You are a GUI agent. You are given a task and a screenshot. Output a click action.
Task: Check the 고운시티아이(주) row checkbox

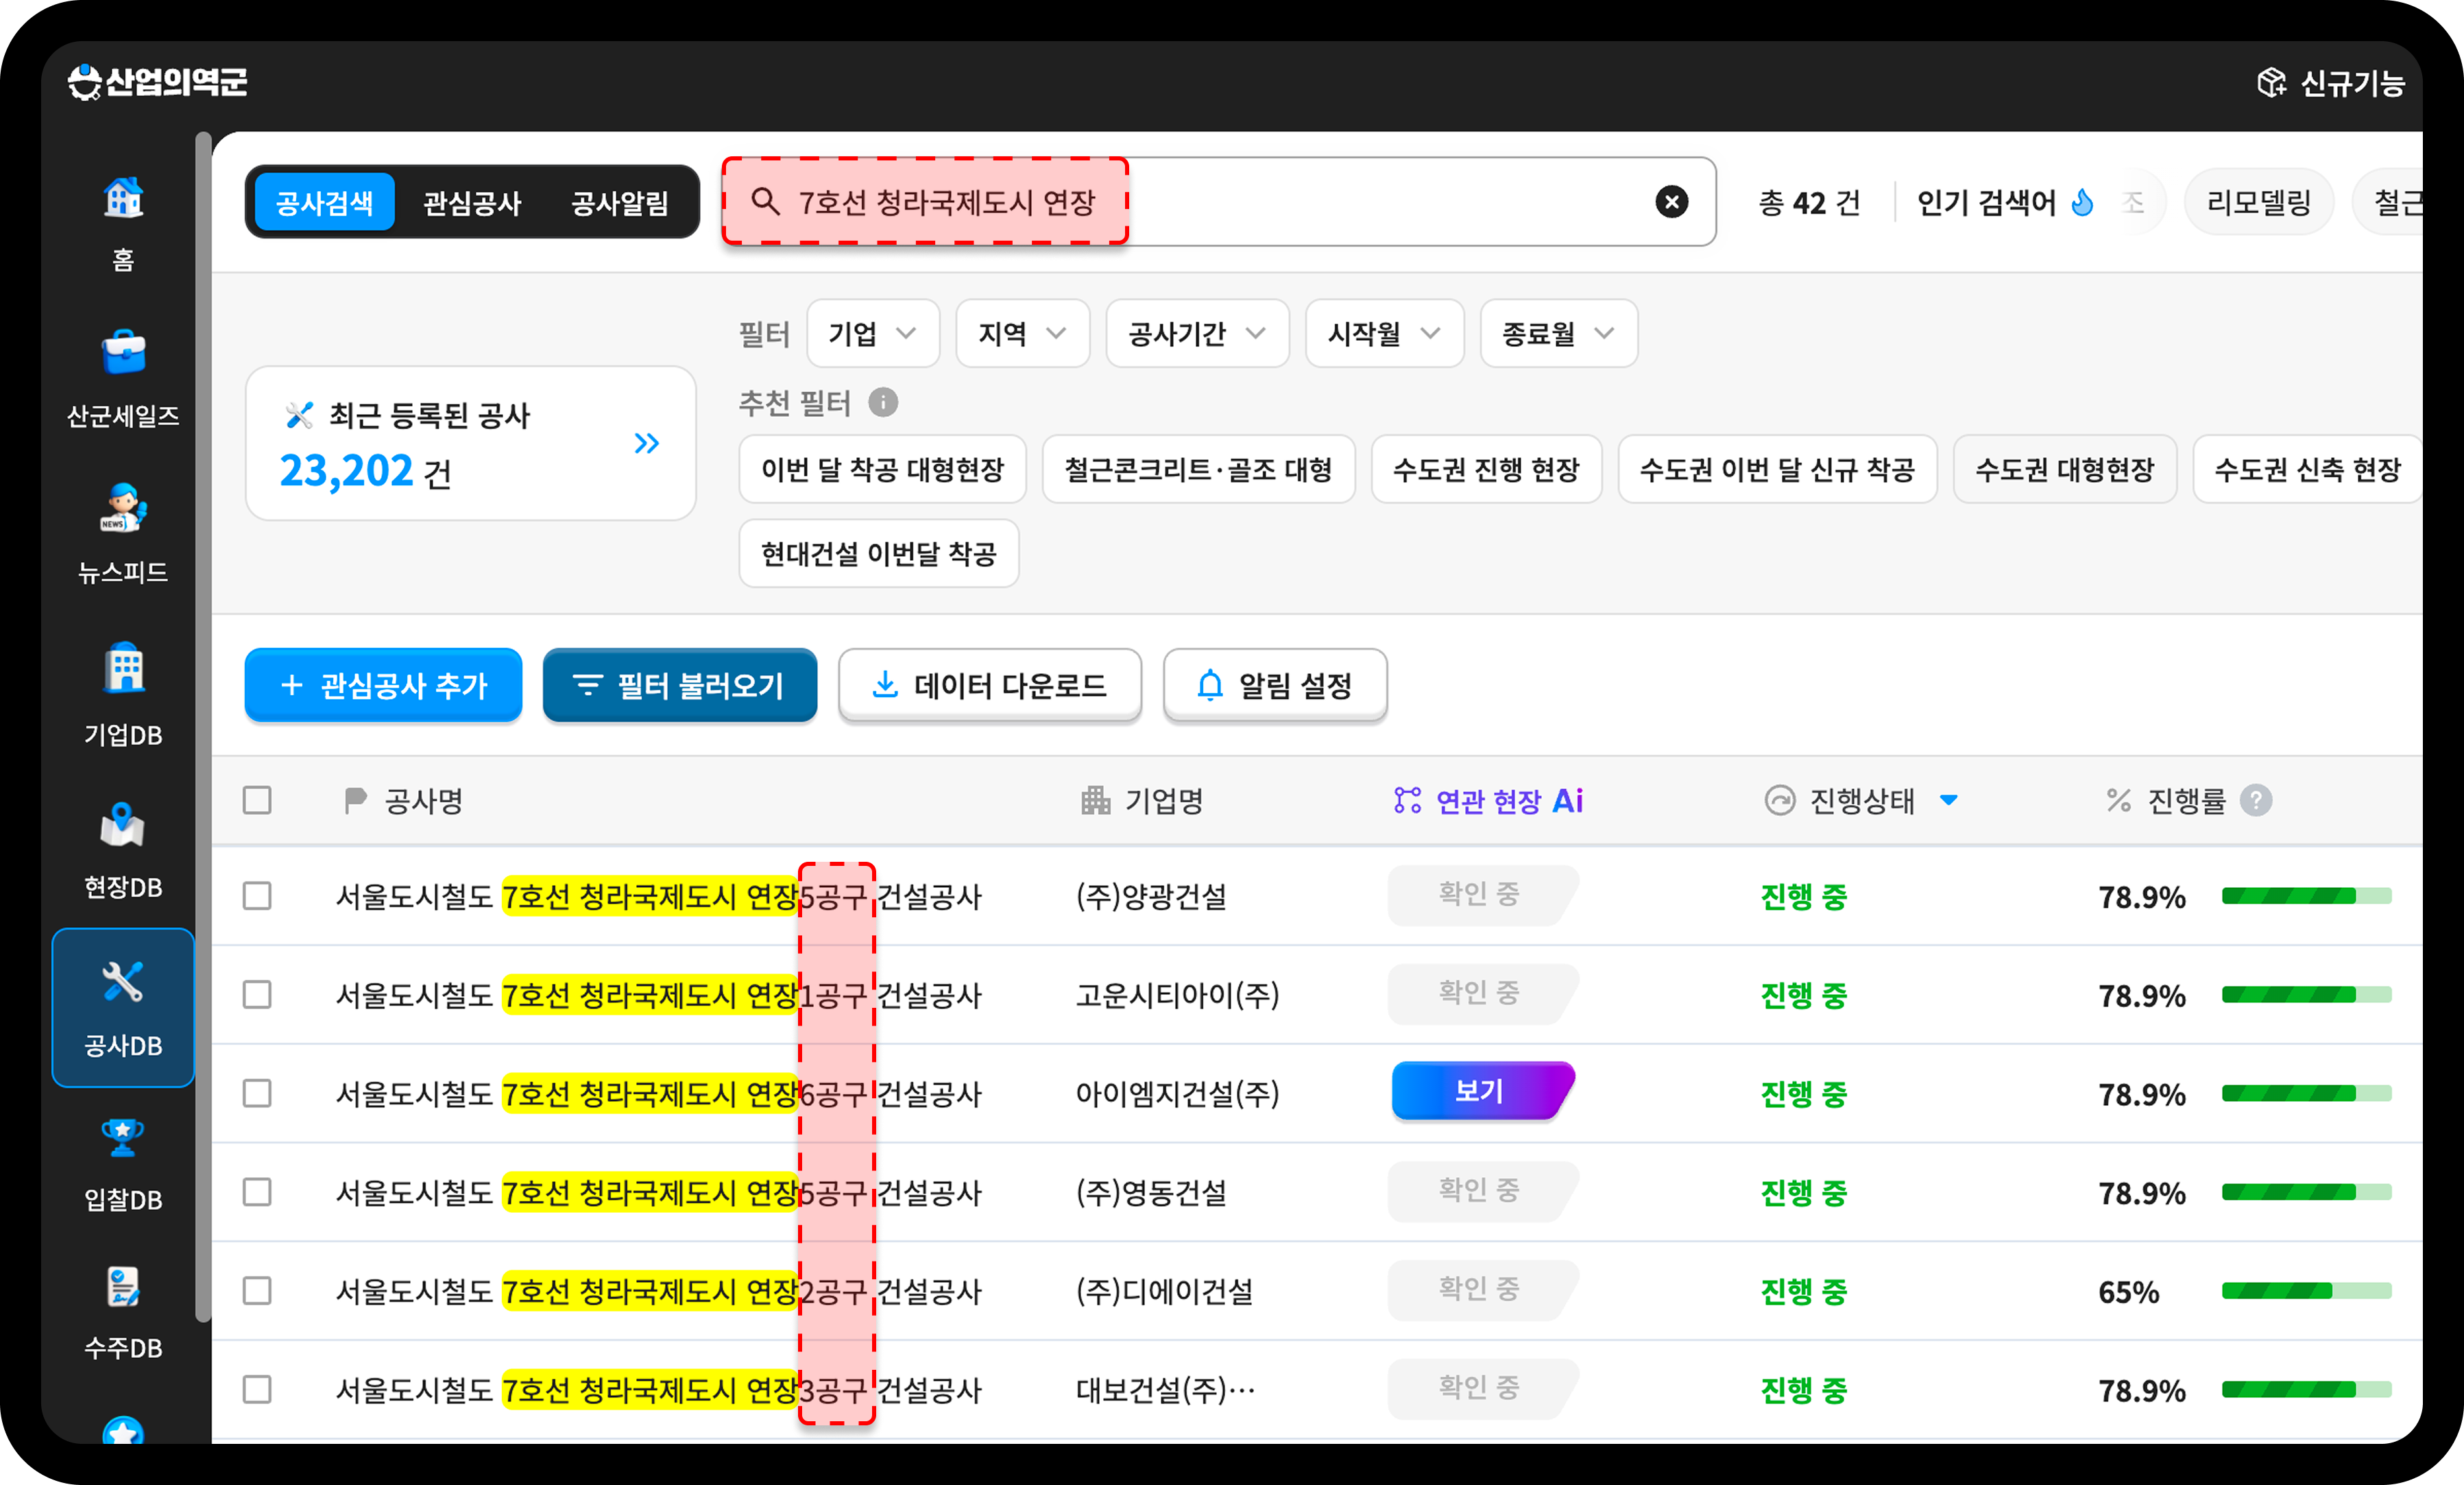257,995
